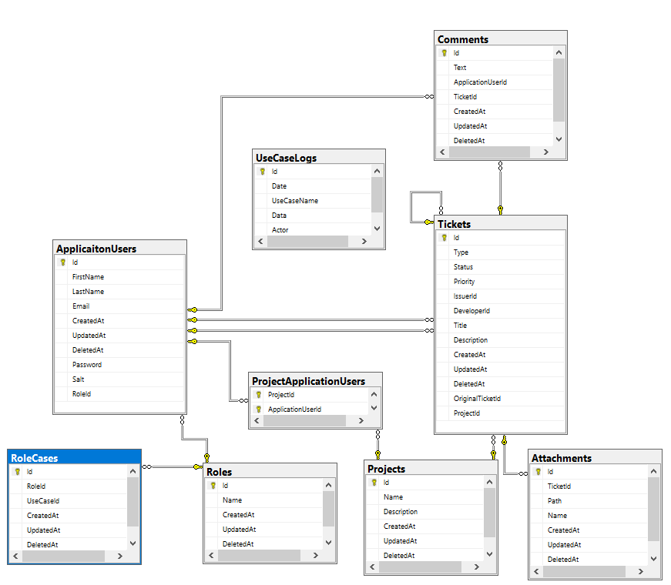Viewport: 671px width, 585px height.
Task: Select the ApplicaitonUsers table header
Action: coord(120,249)
